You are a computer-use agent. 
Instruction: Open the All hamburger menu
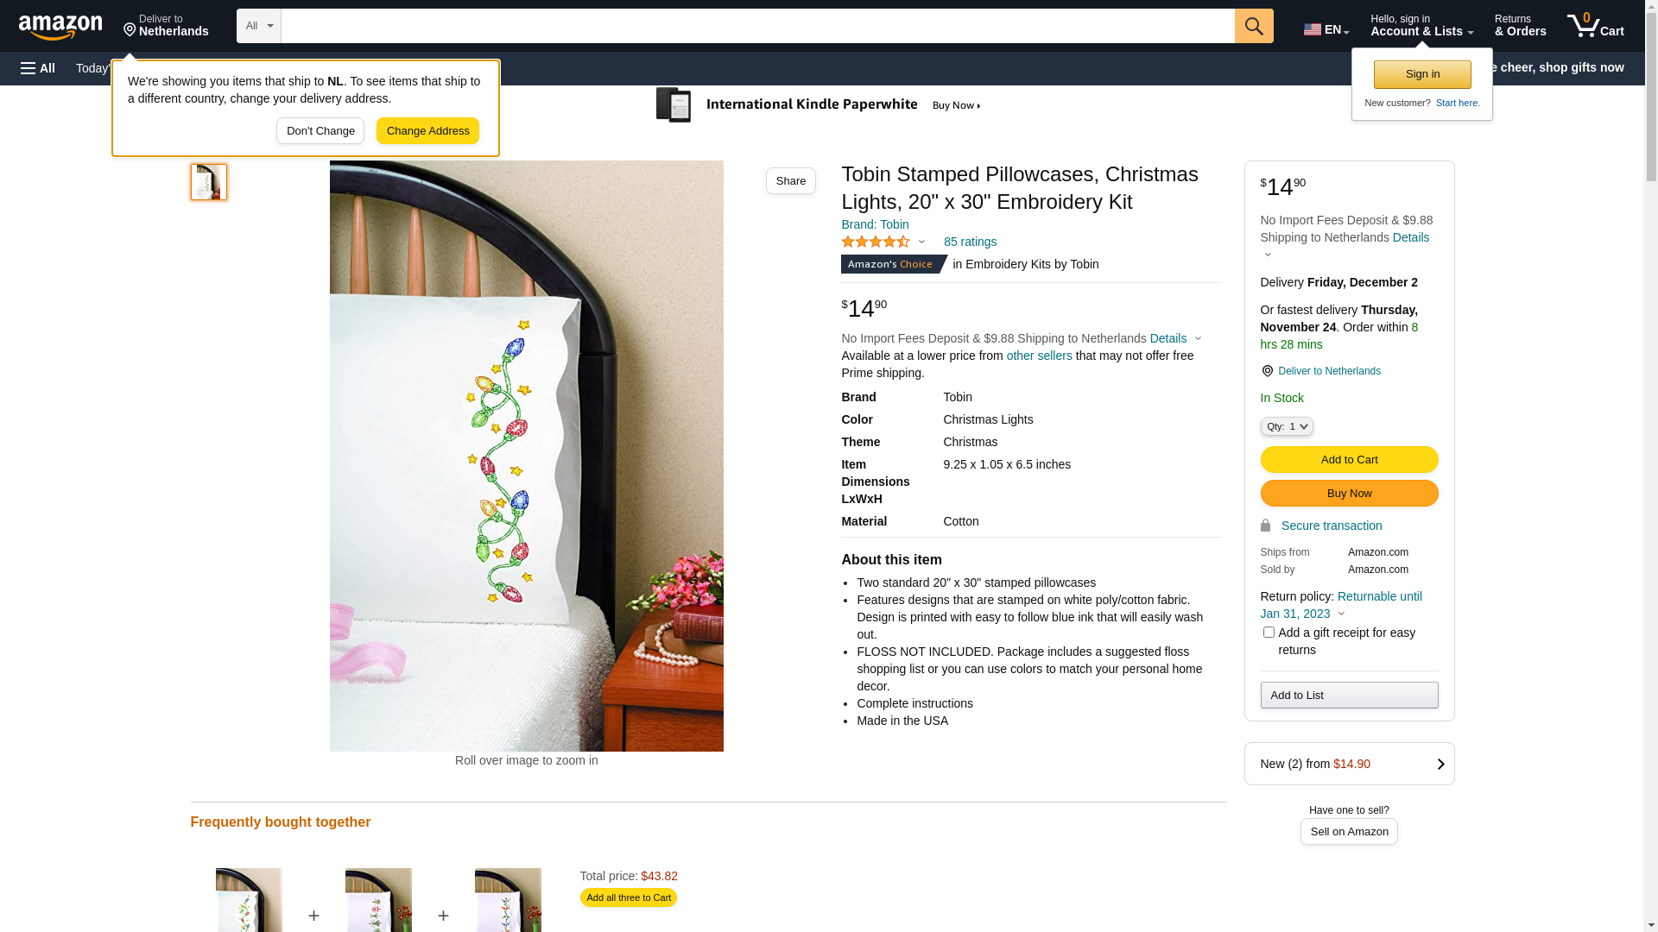[x=38, y=68]
